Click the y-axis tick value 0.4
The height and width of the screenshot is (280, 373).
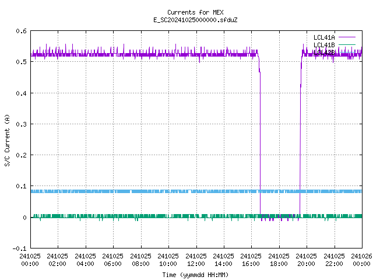[21, 93]
